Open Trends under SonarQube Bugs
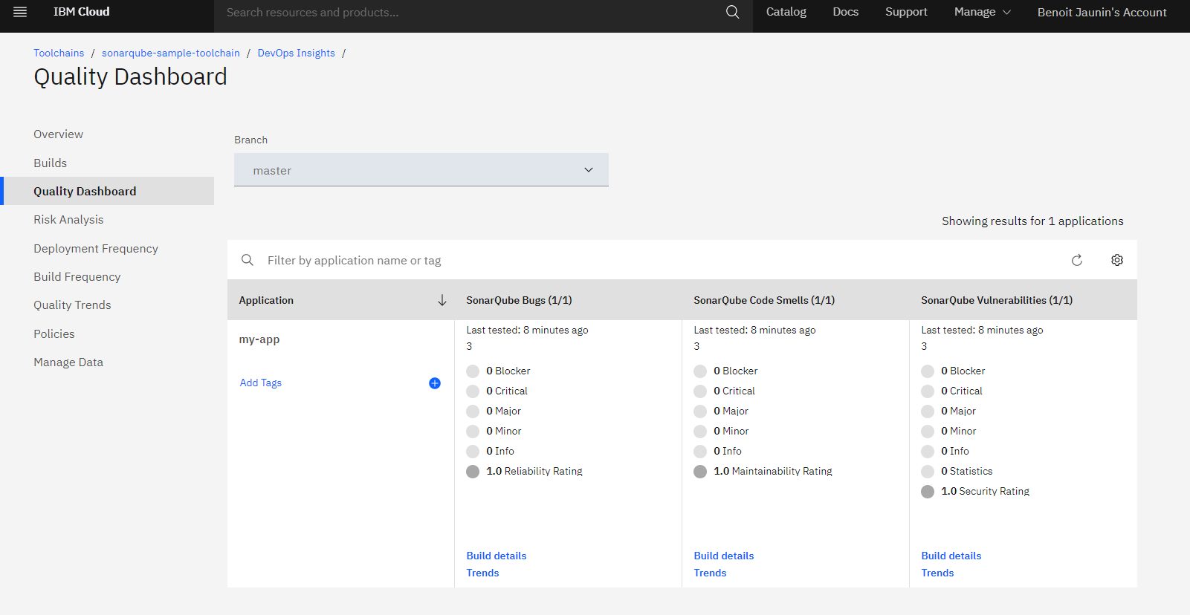The width and height of the screenshot is (1190, 615). tap(482, 573)
